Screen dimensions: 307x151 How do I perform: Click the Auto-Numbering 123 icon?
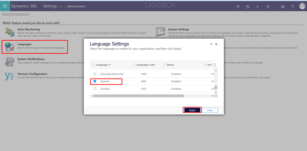[x=9, y=32]
